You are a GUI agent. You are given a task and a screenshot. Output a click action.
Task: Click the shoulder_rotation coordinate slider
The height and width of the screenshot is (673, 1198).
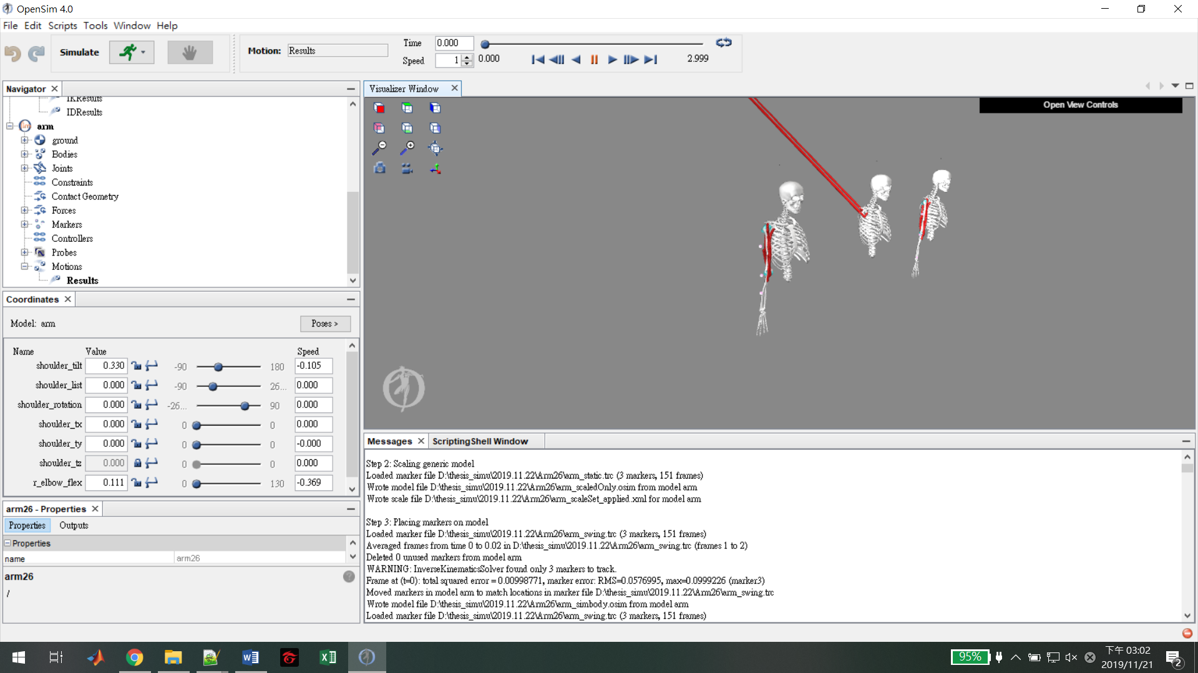[x=228, y=406]
